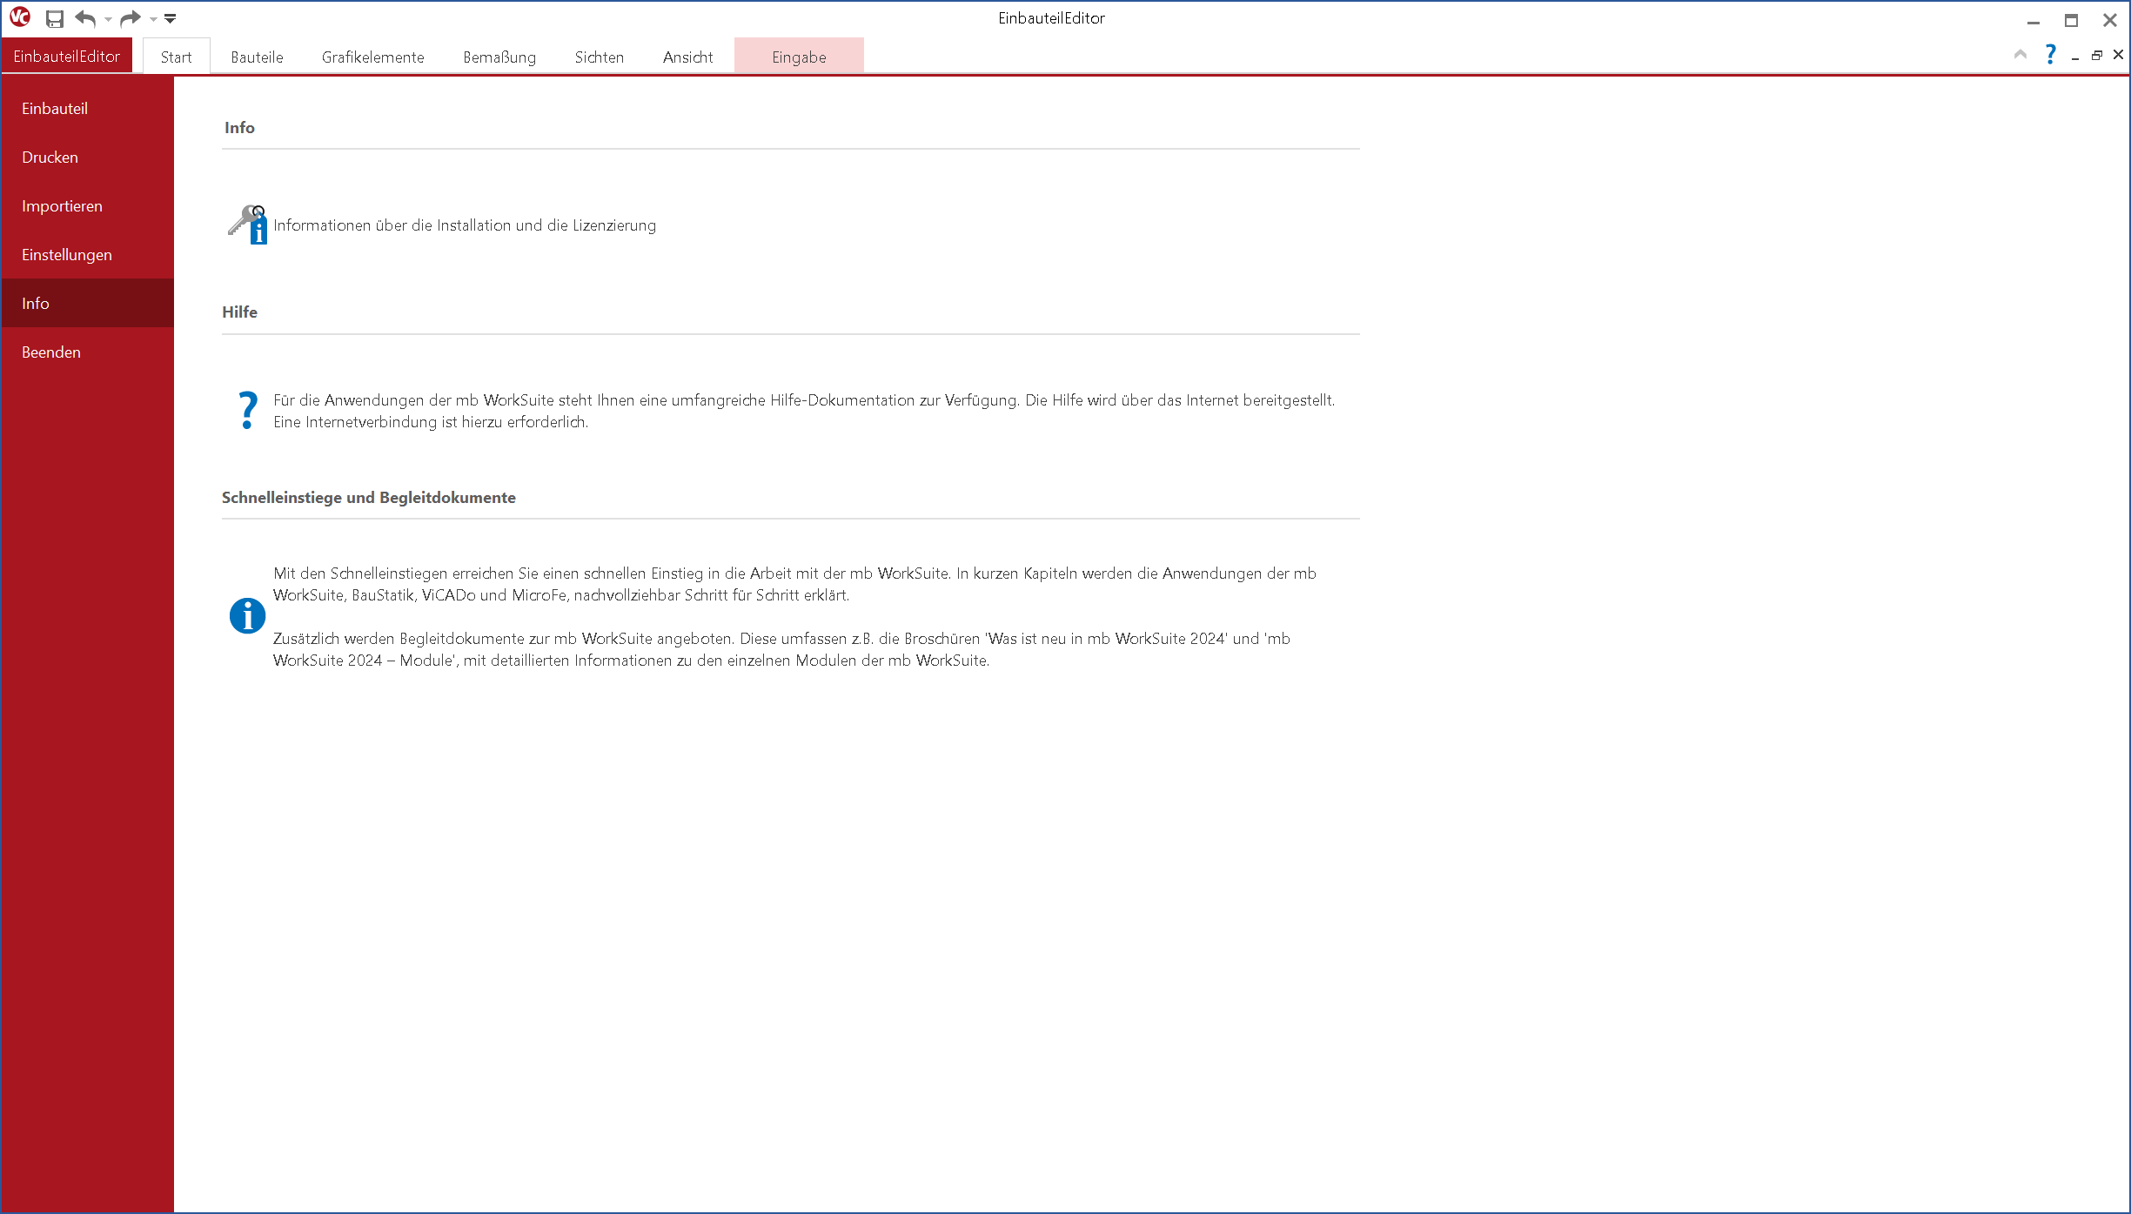
Task: Close the inner document window
Action: 2119,55
